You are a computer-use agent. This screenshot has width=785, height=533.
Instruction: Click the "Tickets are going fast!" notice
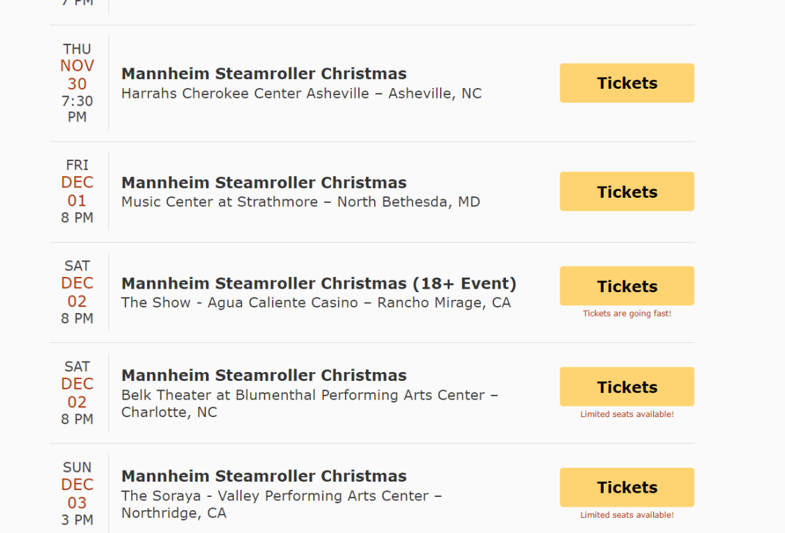click(627, 314)
